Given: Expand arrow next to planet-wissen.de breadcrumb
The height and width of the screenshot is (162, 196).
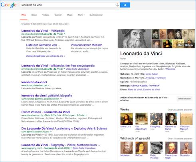Looking at the screenshot, I should point(86,115).
